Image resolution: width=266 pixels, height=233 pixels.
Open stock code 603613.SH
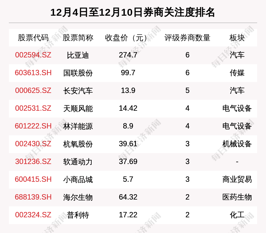click(33, 73)
